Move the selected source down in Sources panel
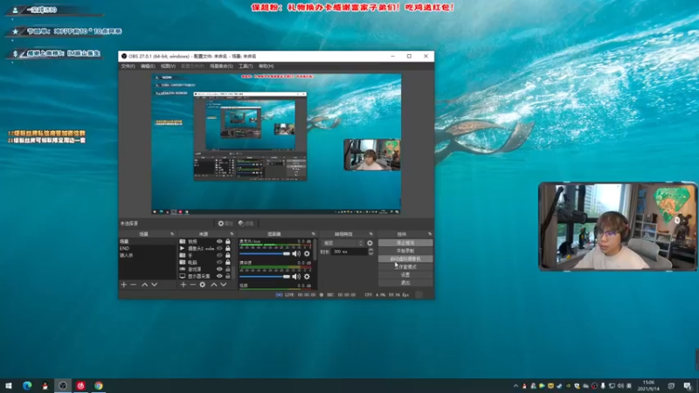699x393 pixels. pyautogui.click(x=224, y=285)
